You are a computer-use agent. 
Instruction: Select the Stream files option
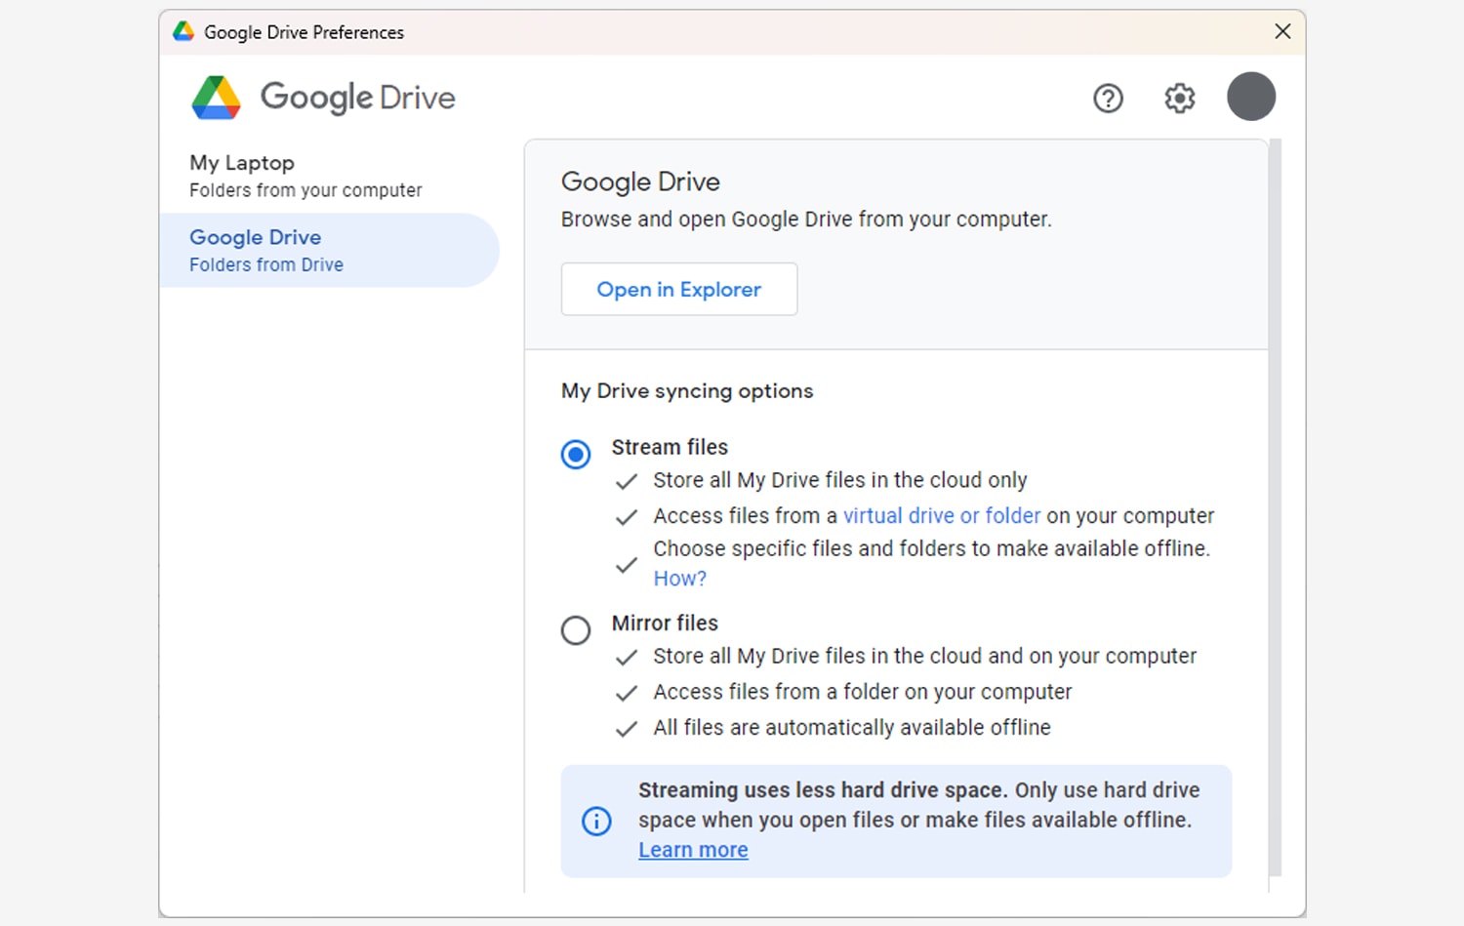[x=576, y=454]
